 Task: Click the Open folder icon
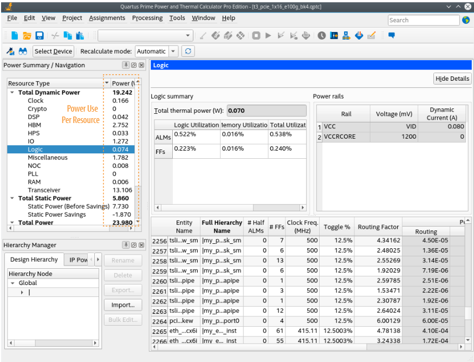click(x=27, y=36)
